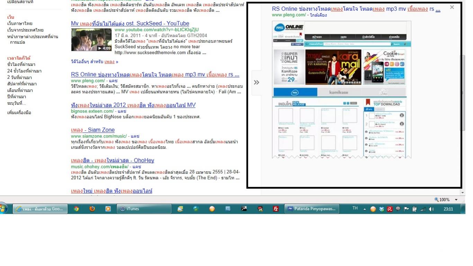This screenshot has height=266, width=473.
Task: Expand เพิ่มเครื่องมือ more tools
Action: pos(19,113)
